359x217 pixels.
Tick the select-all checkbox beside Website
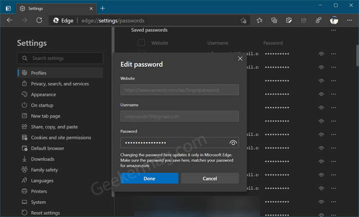141,43
